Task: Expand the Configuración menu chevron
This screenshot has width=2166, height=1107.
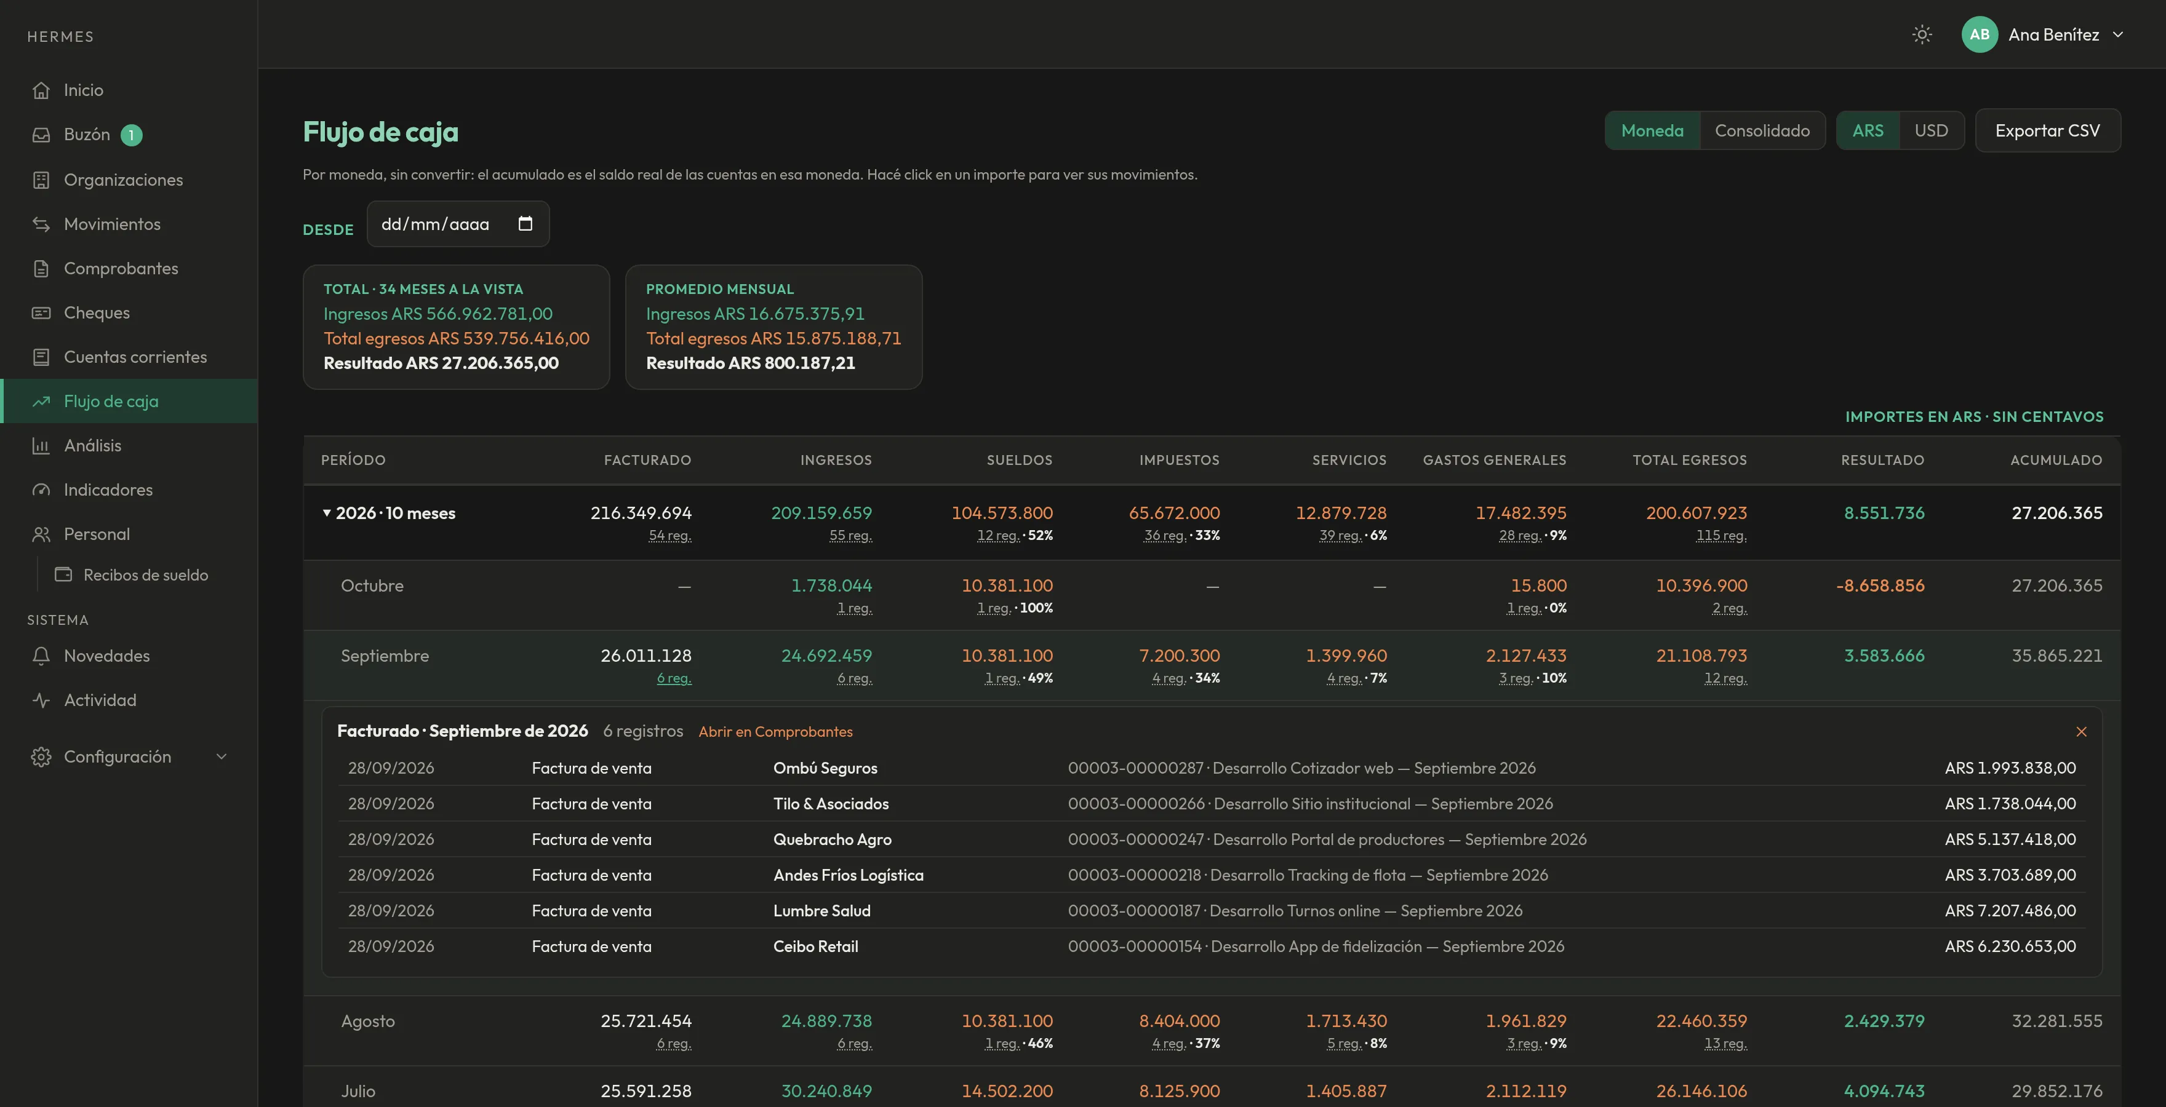Action: tap(221, 756)
